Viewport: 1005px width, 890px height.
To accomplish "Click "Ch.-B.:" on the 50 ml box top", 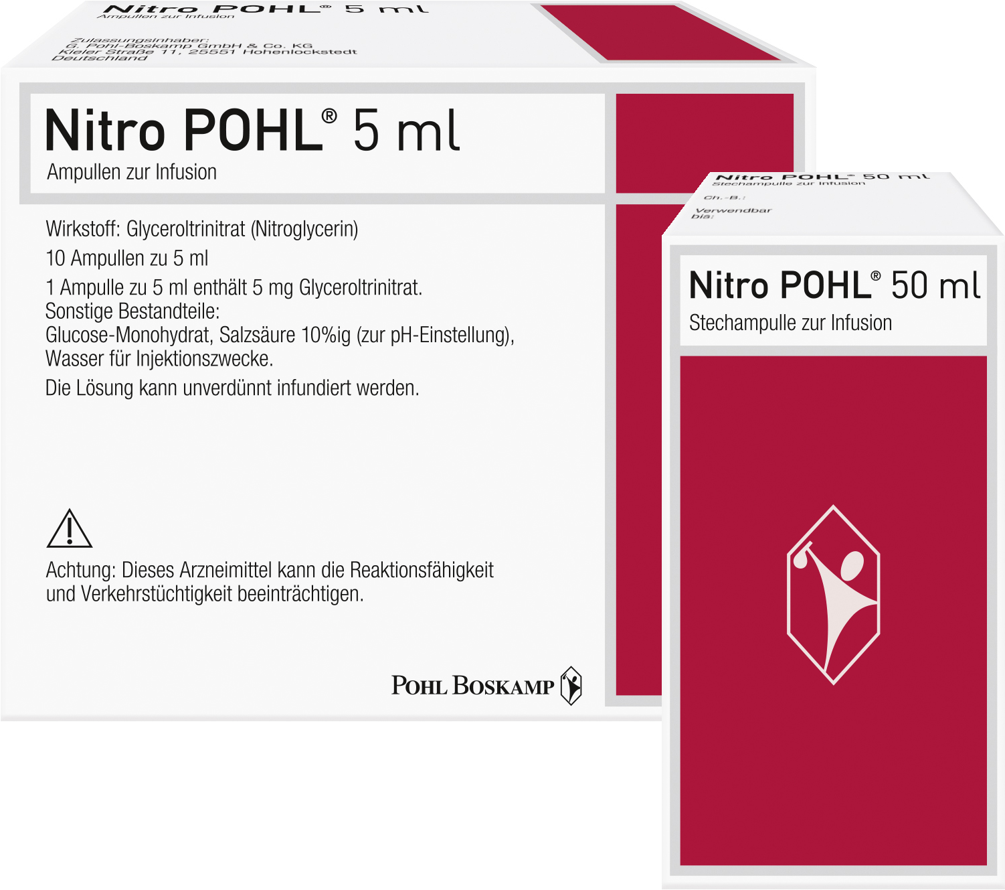I will [x=725, y=198].
